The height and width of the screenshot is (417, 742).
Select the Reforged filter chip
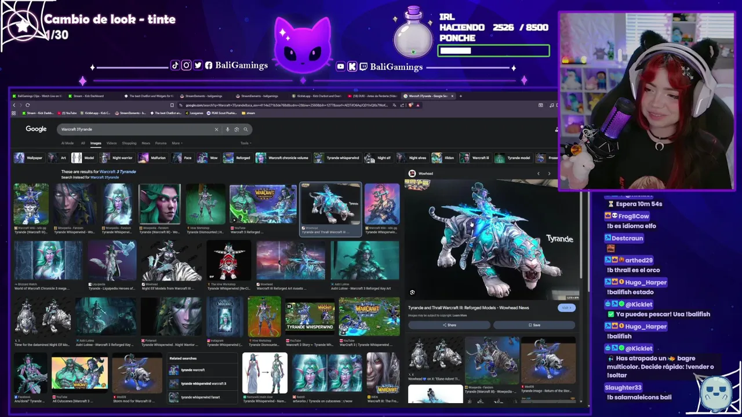point(237,158)
